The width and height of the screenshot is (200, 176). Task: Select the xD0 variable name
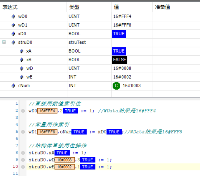pos(22,34)
